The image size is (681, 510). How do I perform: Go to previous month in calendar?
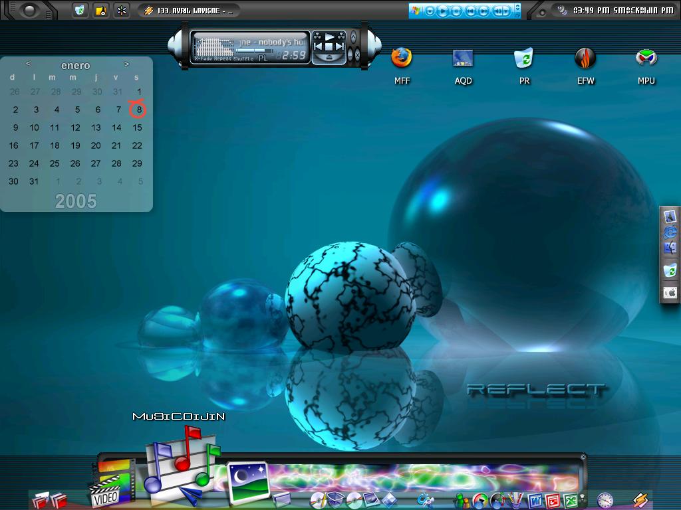(x=28, y=64)
